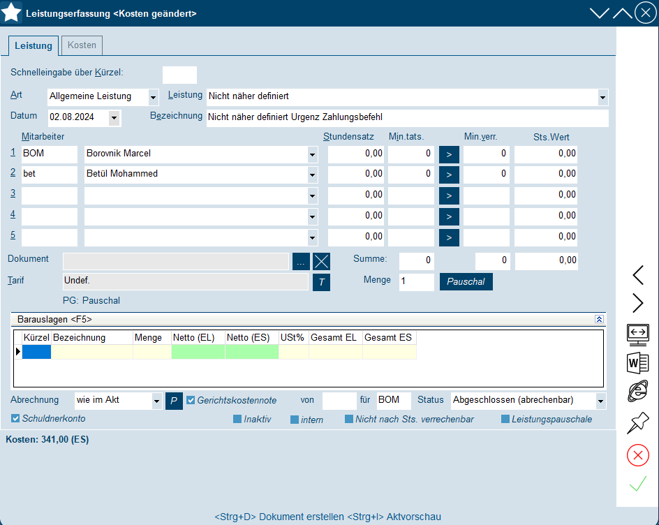The width and height of the screenshot is (659, 525).
Task: Click the Internet Explorer icon in sidebar
Action: click(638, 391)
